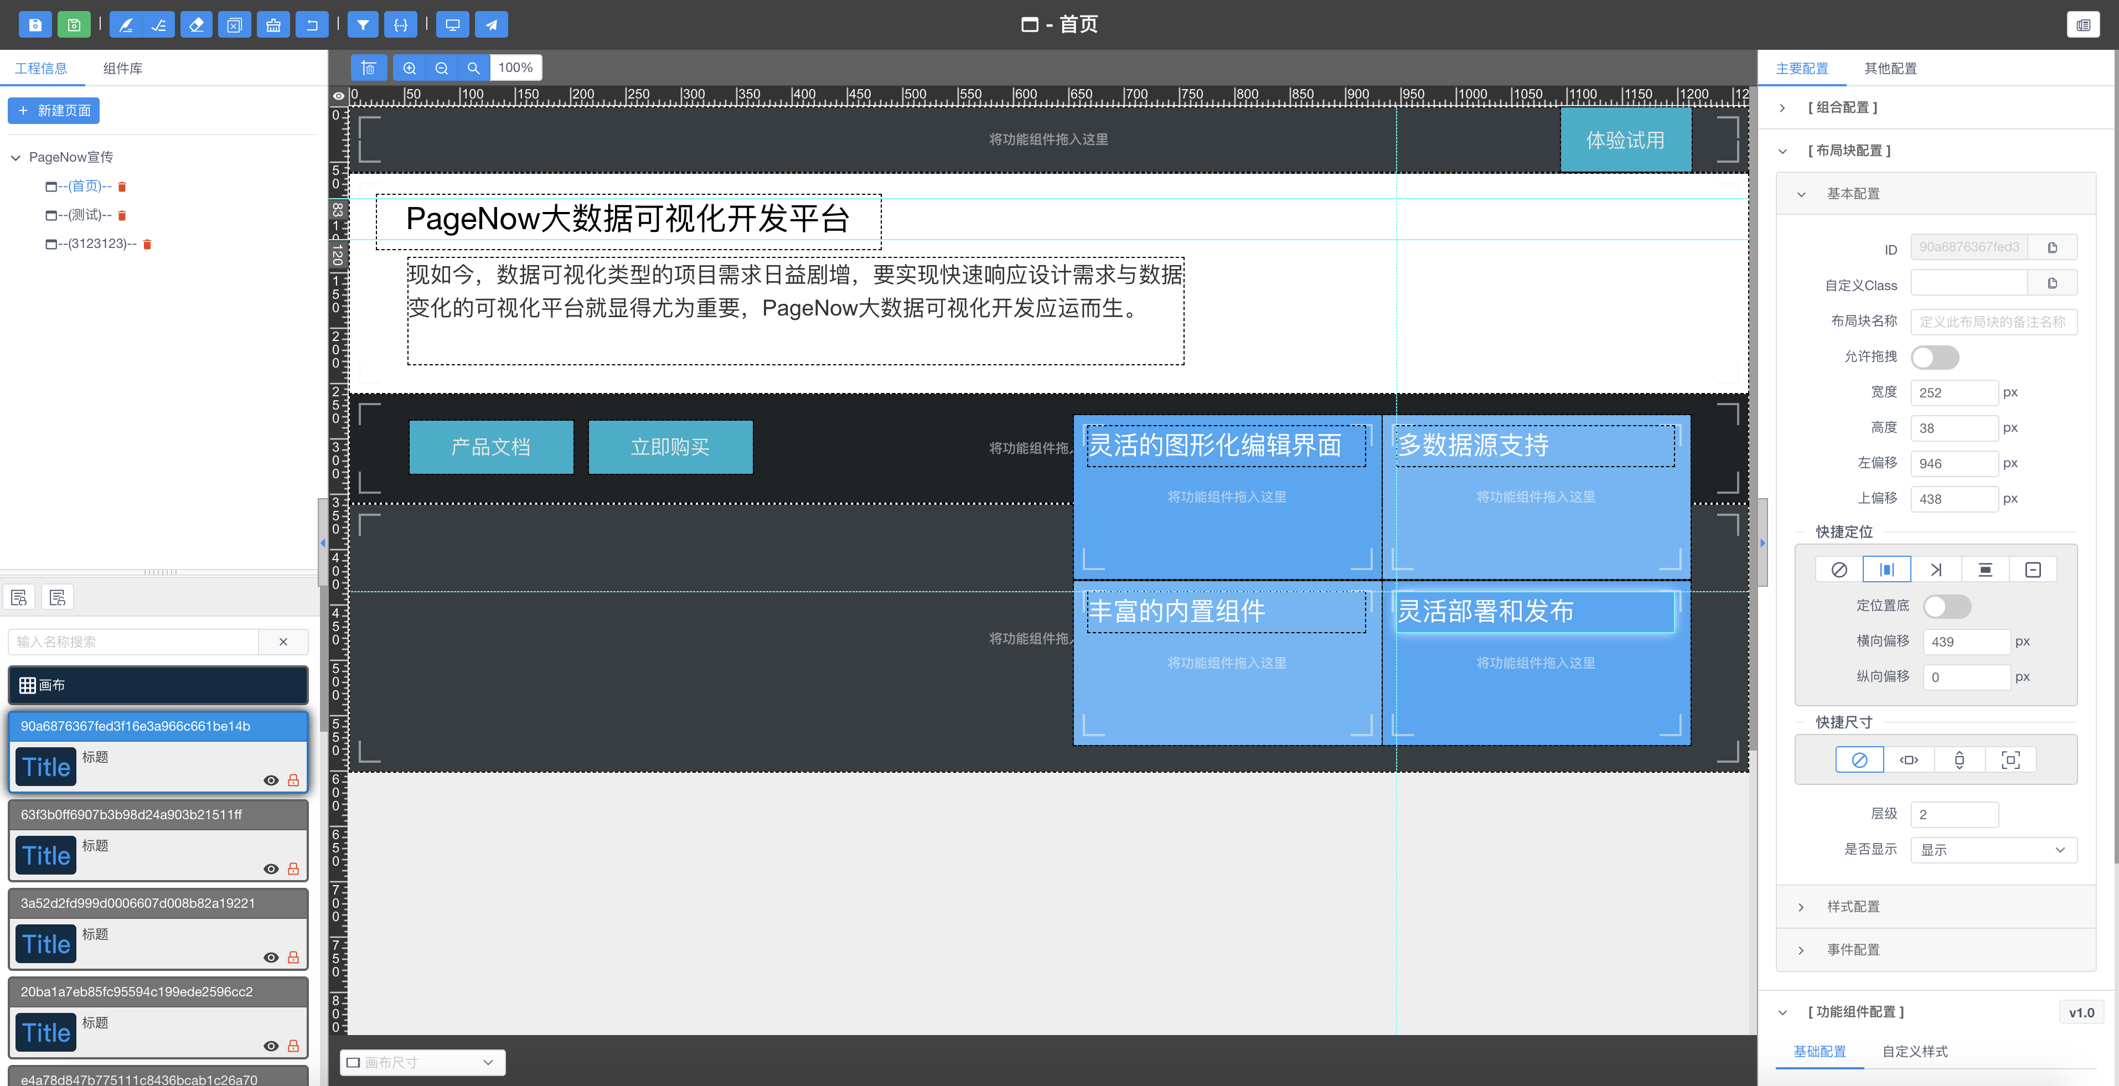Click icon beside 自定义Class field

2053,283
